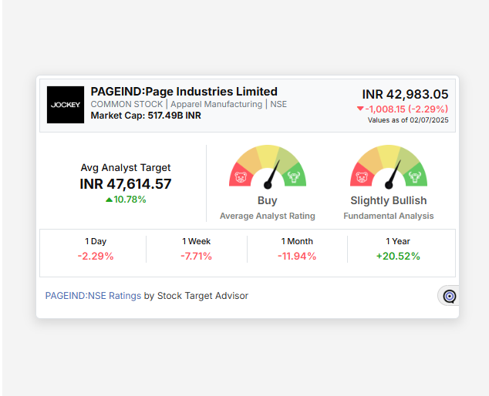Click the NSE exchange label
Viewport: 489px width, 396px height.
(x=278, y=104)
